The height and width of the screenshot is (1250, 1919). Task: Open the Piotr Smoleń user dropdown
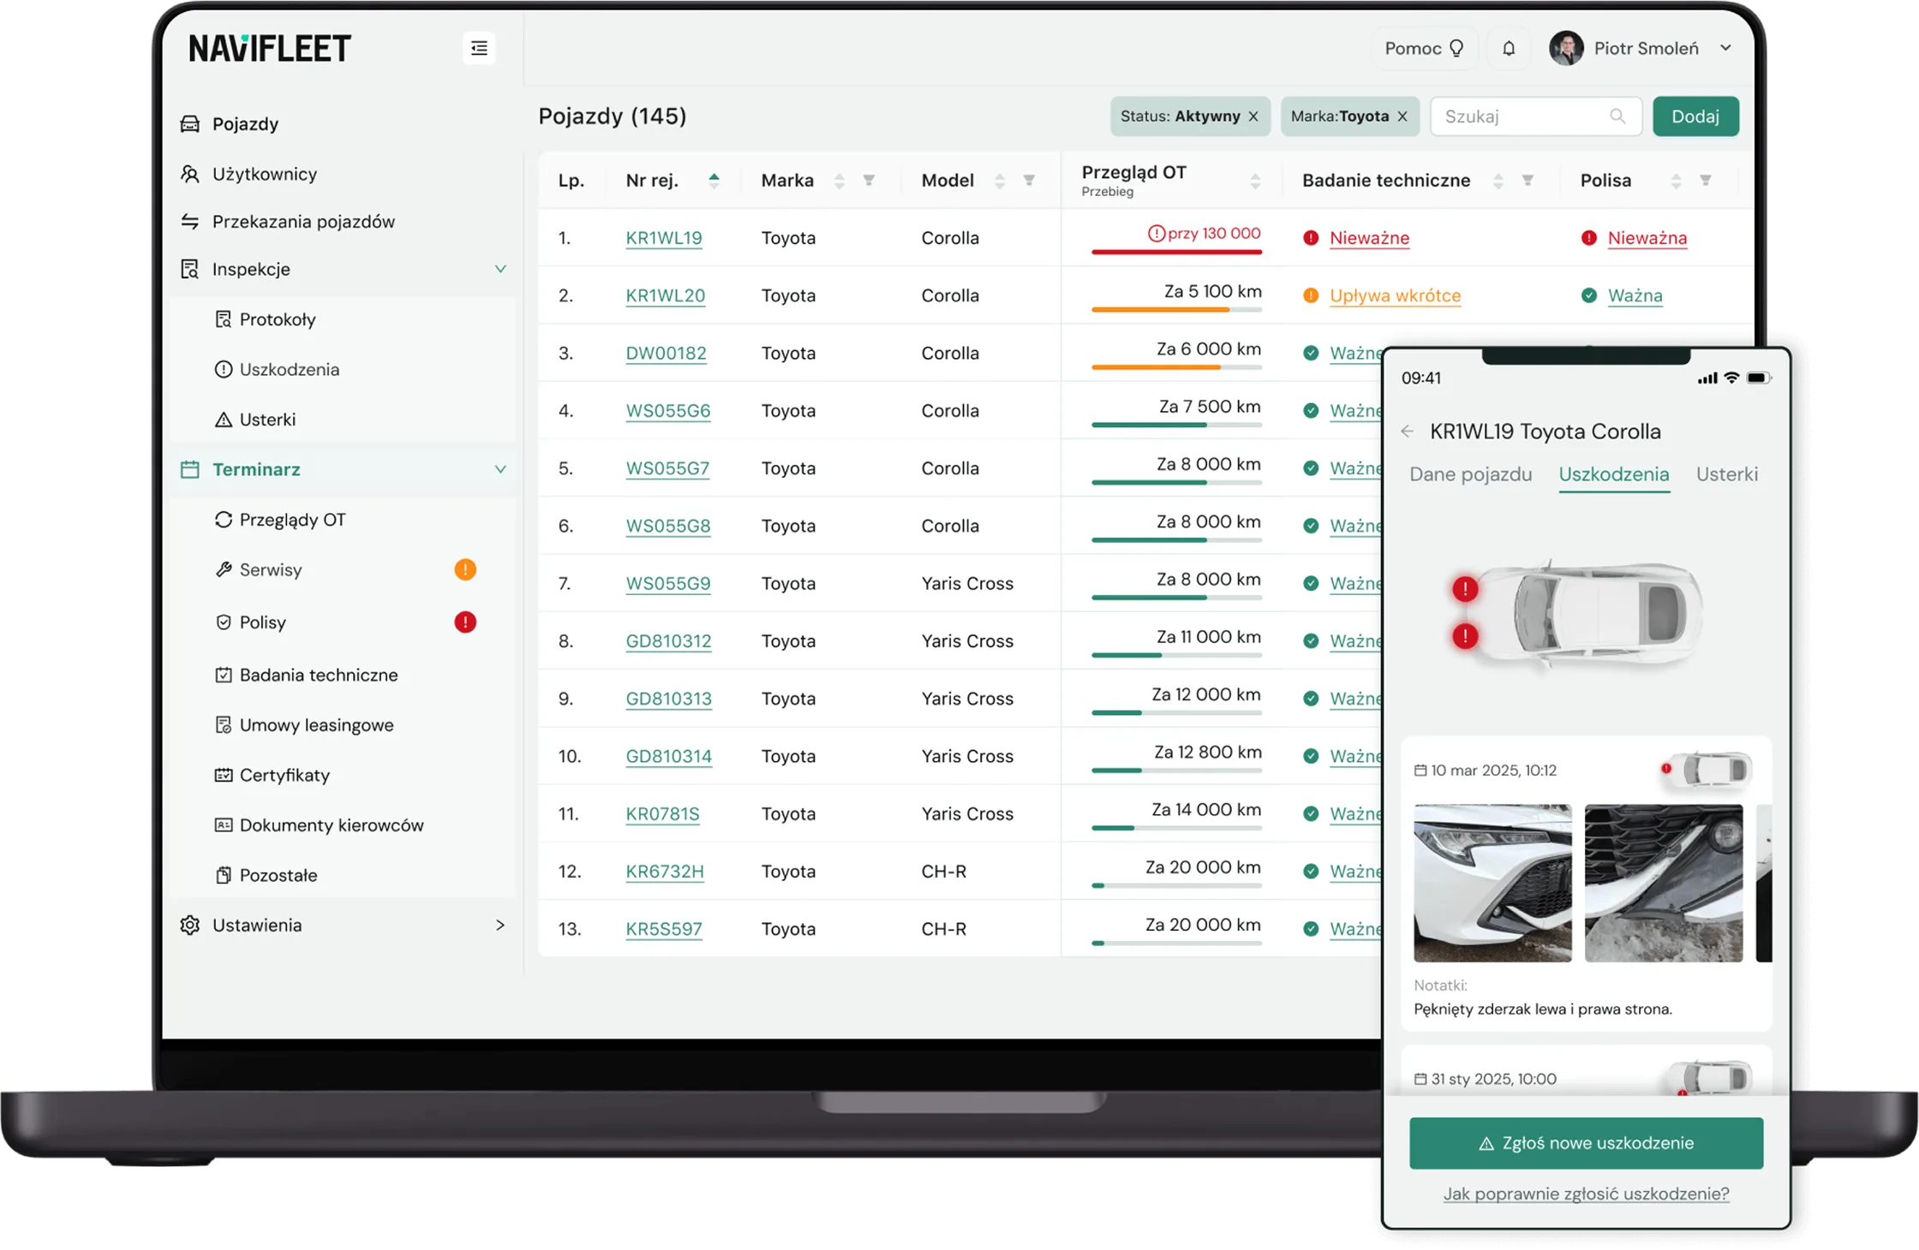coord(1641,48)
